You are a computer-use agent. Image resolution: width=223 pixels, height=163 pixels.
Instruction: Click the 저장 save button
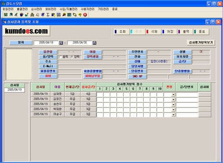point(169,32)
